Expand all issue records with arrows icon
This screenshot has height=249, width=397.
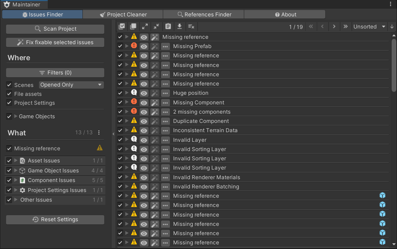[145, 26]
